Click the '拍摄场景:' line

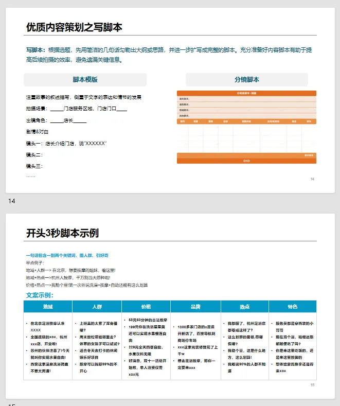pyautogui.click(x=77, y=109)
